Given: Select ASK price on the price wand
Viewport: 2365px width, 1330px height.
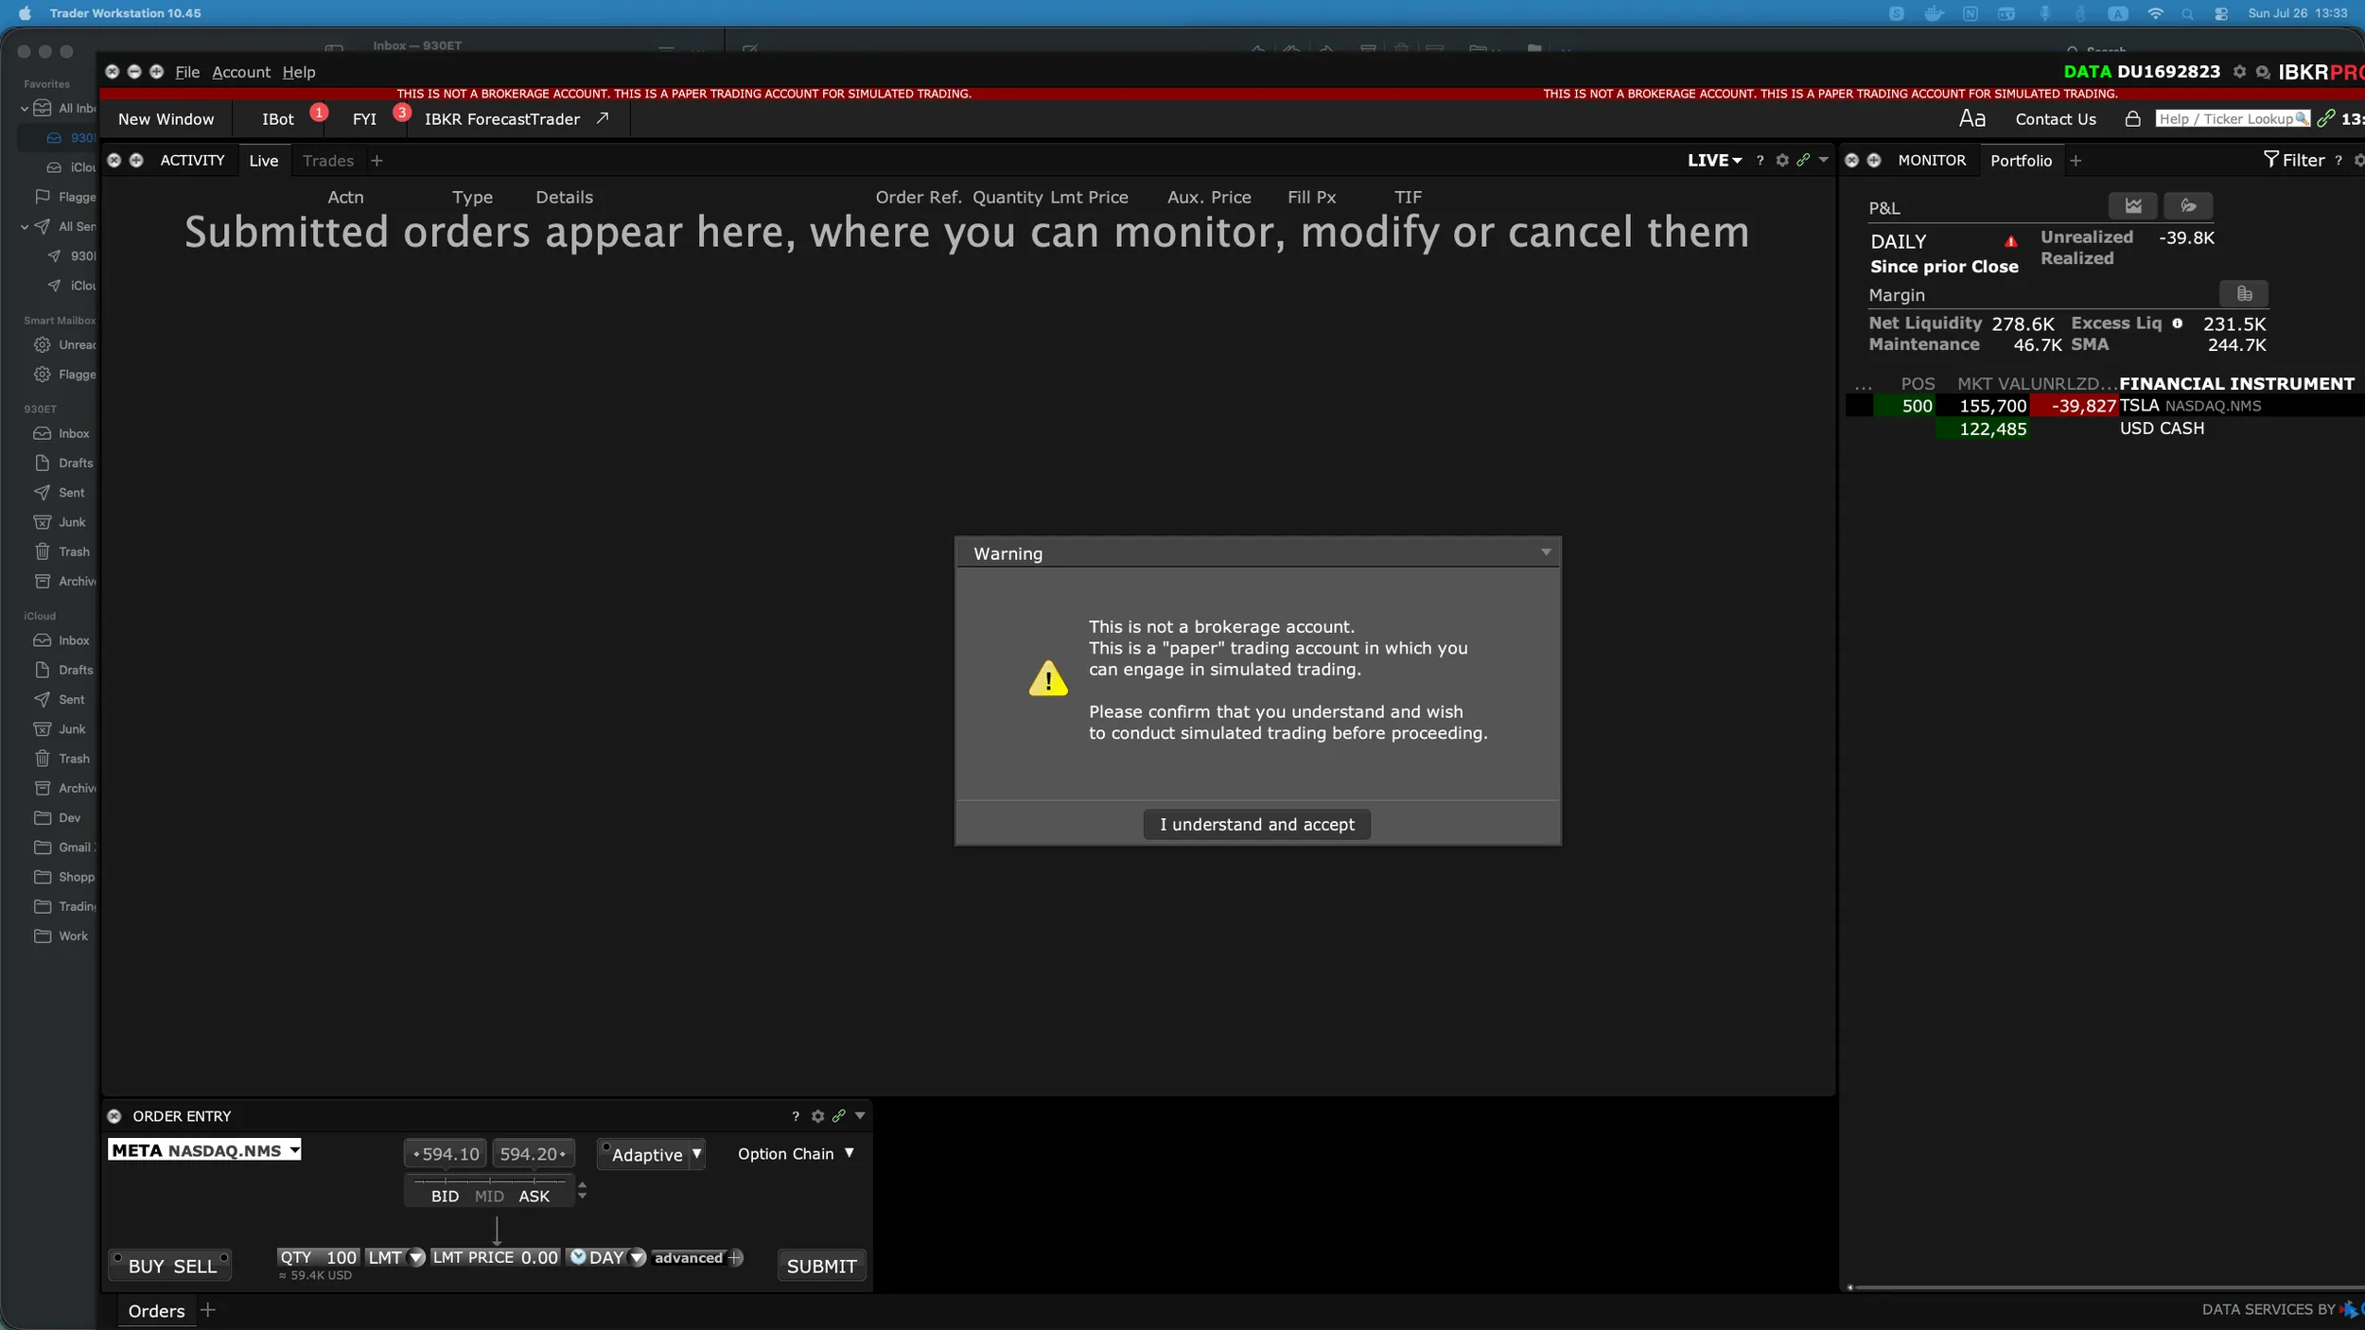Looking at the screenshot, I should [x=534, y=1196].
